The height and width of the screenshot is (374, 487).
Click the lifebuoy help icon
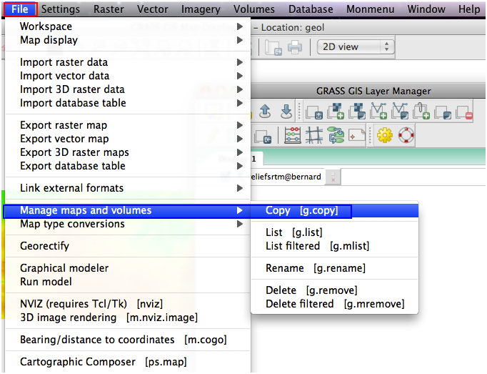click(406, 135)
